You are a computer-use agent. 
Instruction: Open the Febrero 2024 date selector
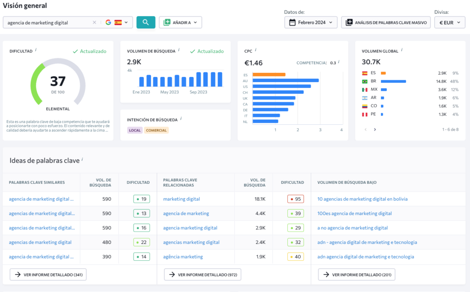pos(311,22)
